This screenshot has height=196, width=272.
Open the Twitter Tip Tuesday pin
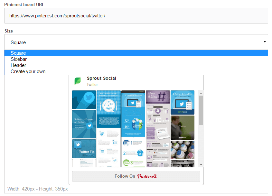(x=84, y=149)
